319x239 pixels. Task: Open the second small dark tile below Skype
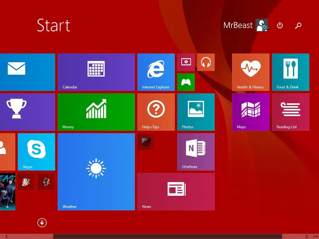pos(46,182)
